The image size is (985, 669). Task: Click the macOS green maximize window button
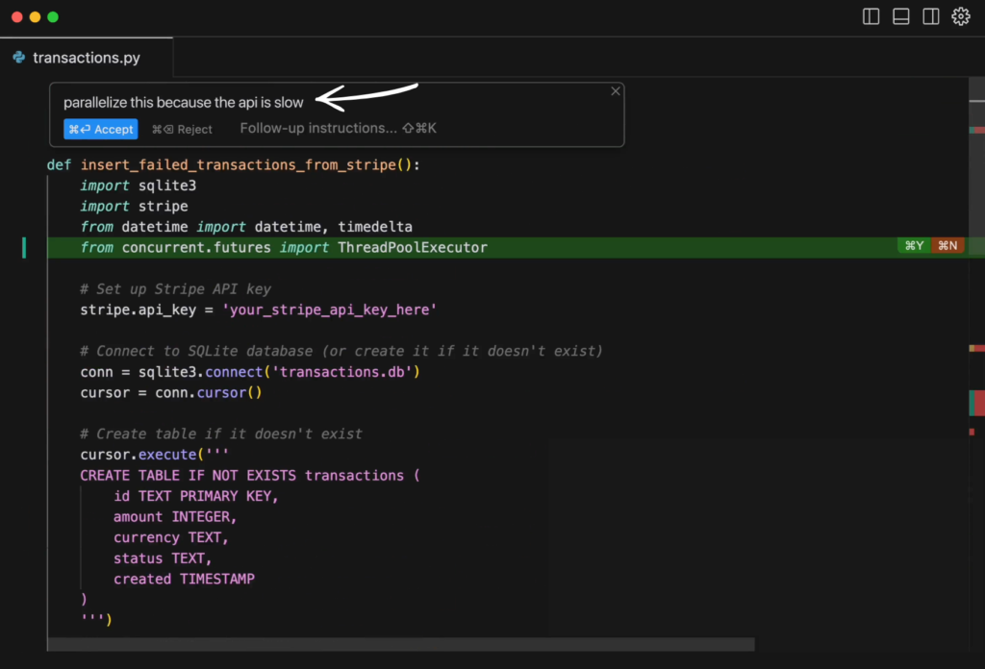(x=53, y=17)
